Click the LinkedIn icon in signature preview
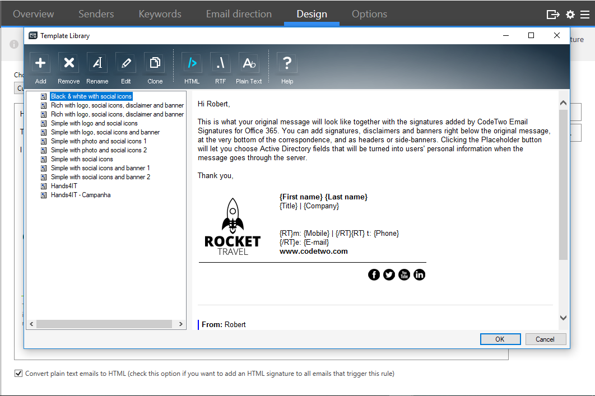This screenshot has width=595, height=396. click(x=419, y=274)
